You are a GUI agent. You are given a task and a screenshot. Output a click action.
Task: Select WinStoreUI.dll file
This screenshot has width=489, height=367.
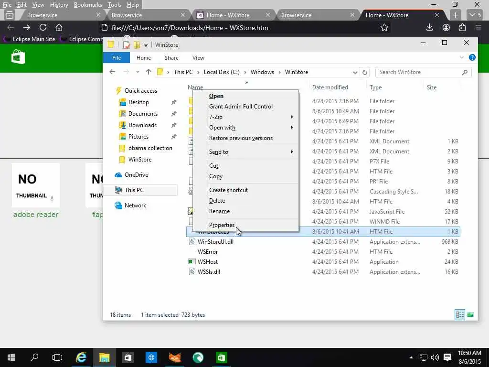(x=215, y=241)
